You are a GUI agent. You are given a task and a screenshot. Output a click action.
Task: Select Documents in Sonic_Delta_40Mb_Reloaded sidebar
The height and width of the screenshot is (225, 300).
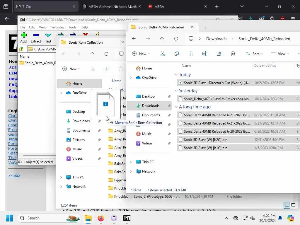(x=149, y=115)
